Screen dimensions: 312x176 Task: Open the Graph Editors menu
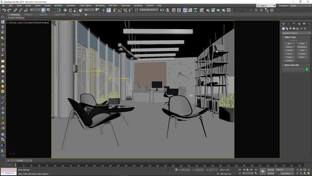click(x=85, y=5)
